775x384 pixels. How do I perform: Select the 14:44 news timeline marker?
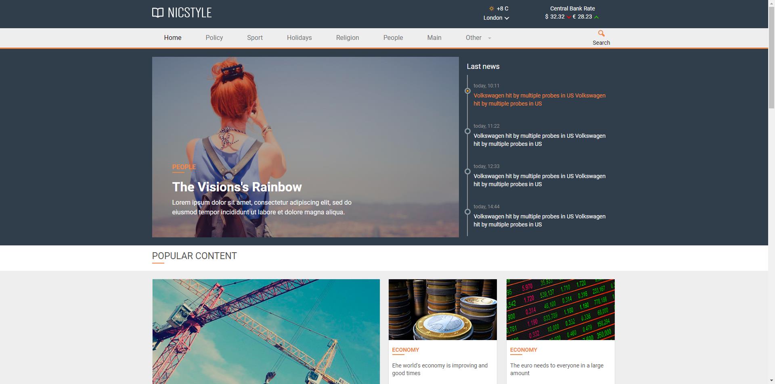tap(467, 212)
